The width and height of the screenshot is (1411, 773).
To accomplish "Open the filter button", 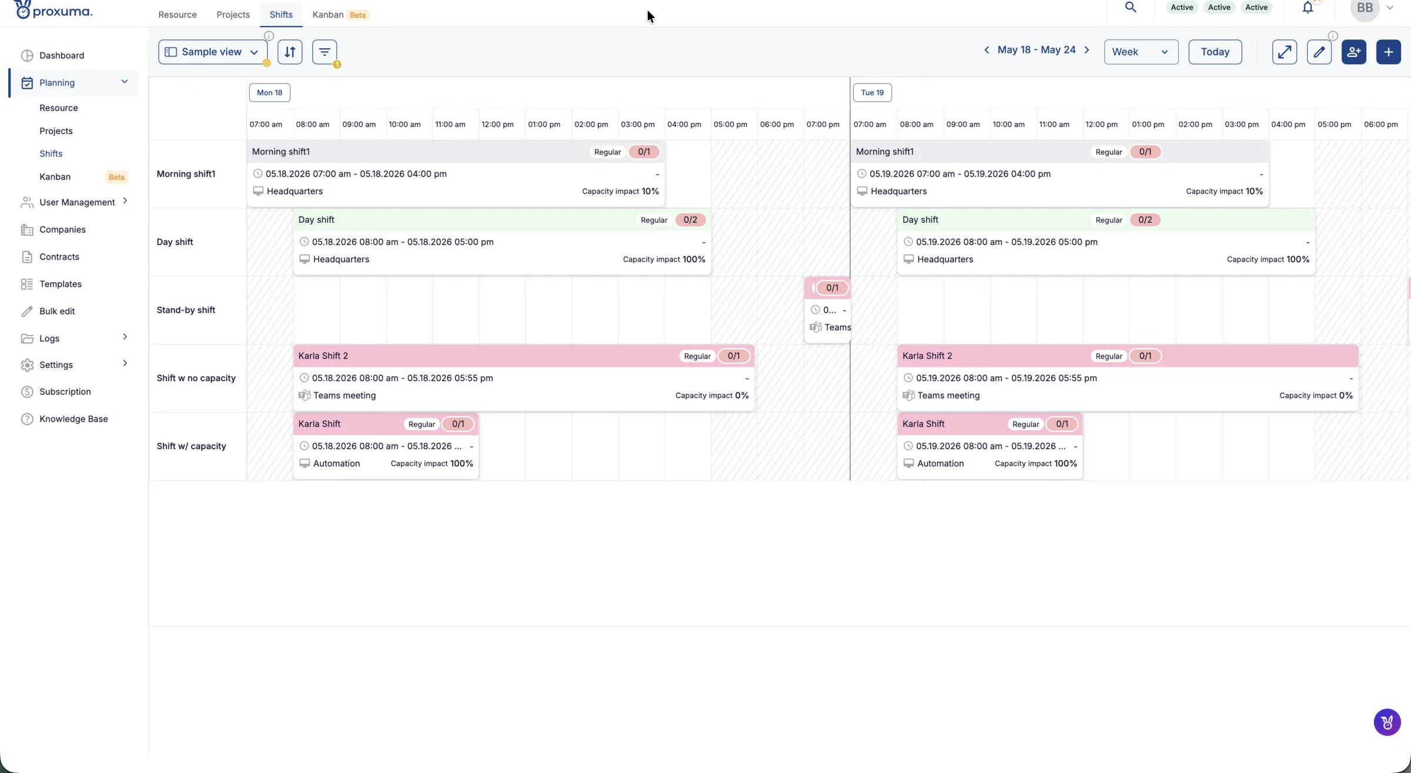I will [x=325, y=52].
